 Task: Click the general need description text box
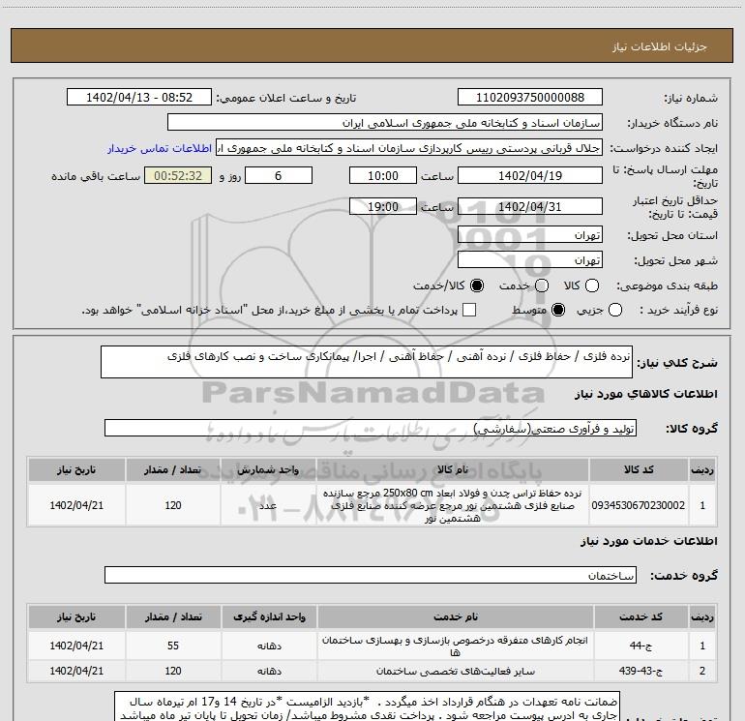(367, 362)
